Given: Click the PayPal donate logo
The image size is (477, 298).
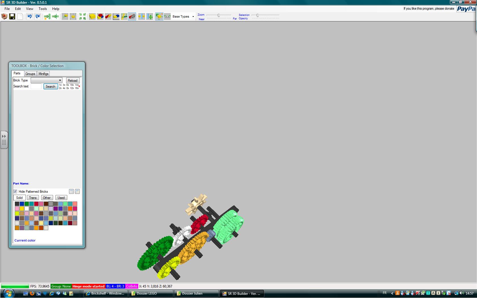Looking at the screenshot, I should click(x=466, y=9).
